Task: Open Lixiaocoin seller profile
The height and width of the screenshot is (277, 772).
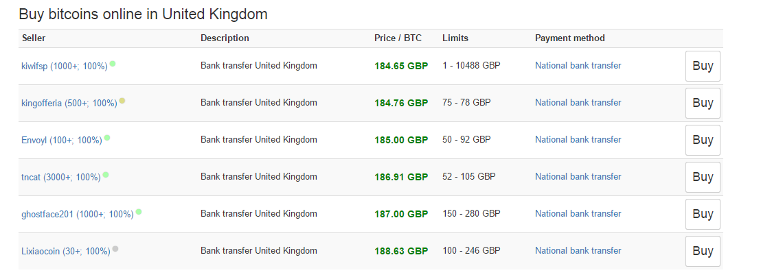Action: click(x=66, y=252)
